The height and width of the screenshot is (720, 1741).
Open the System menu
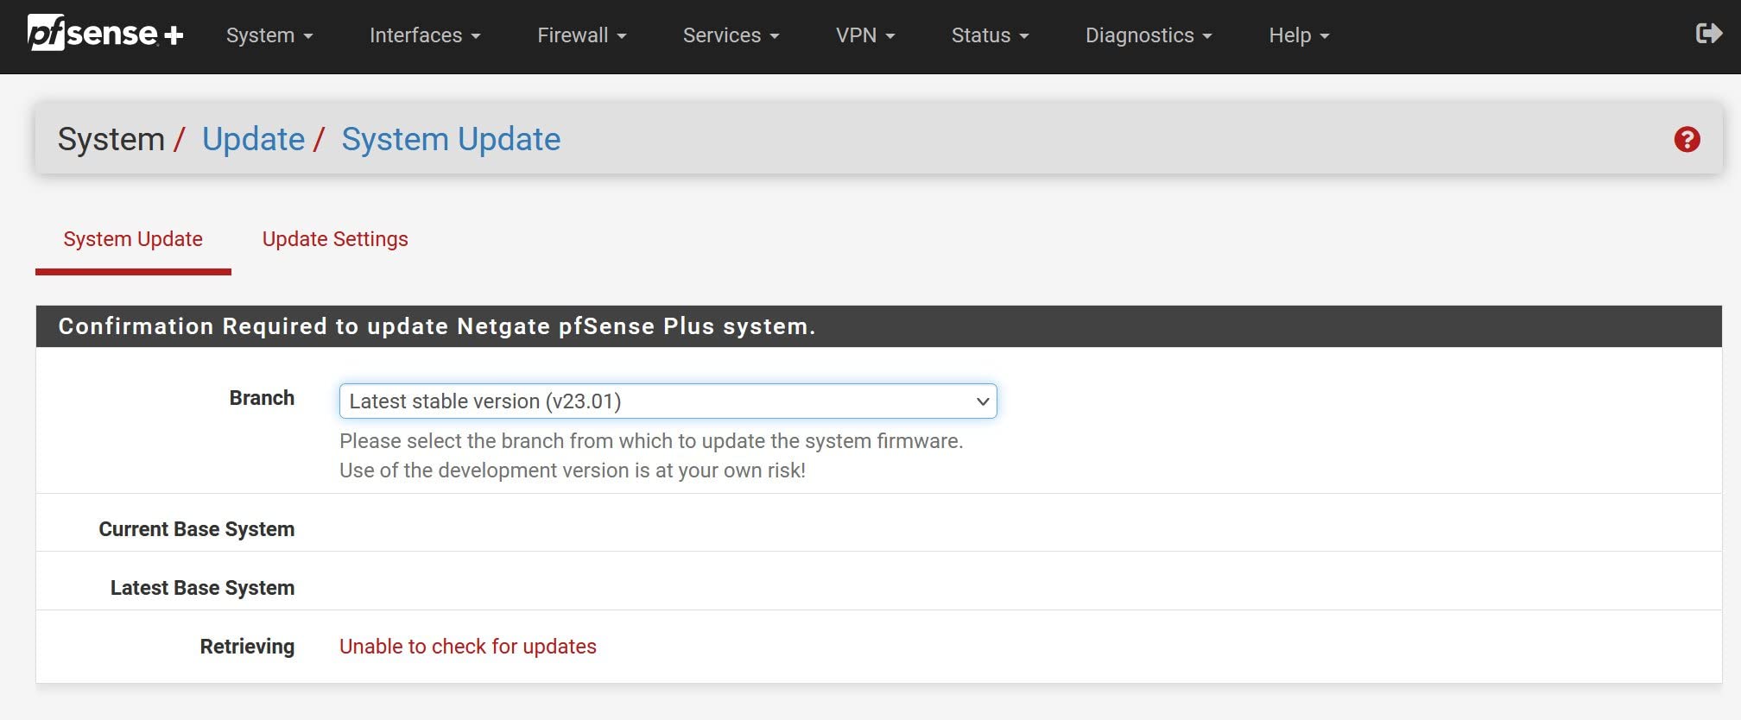(x=269, y=35)
